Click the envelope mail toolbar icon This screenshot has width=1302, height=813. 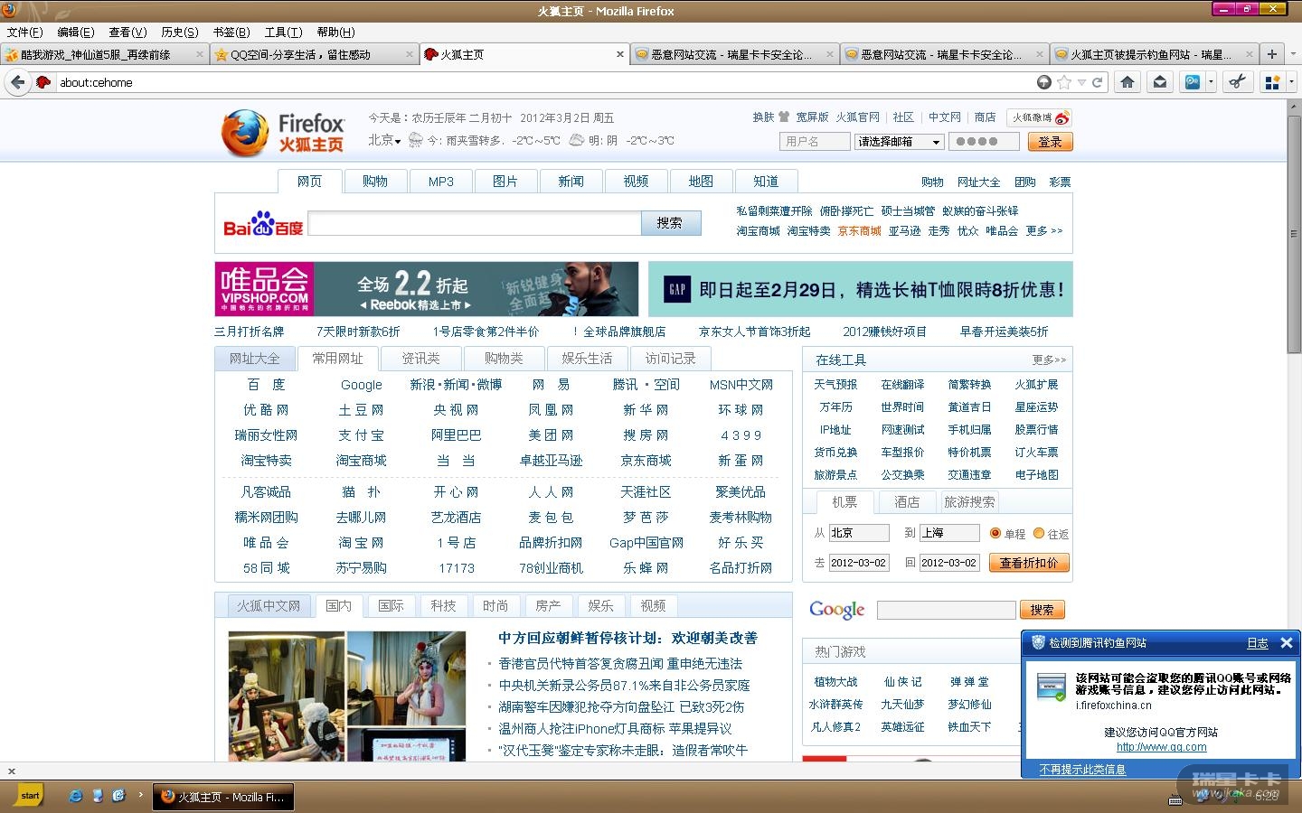tap(1160, 82)
